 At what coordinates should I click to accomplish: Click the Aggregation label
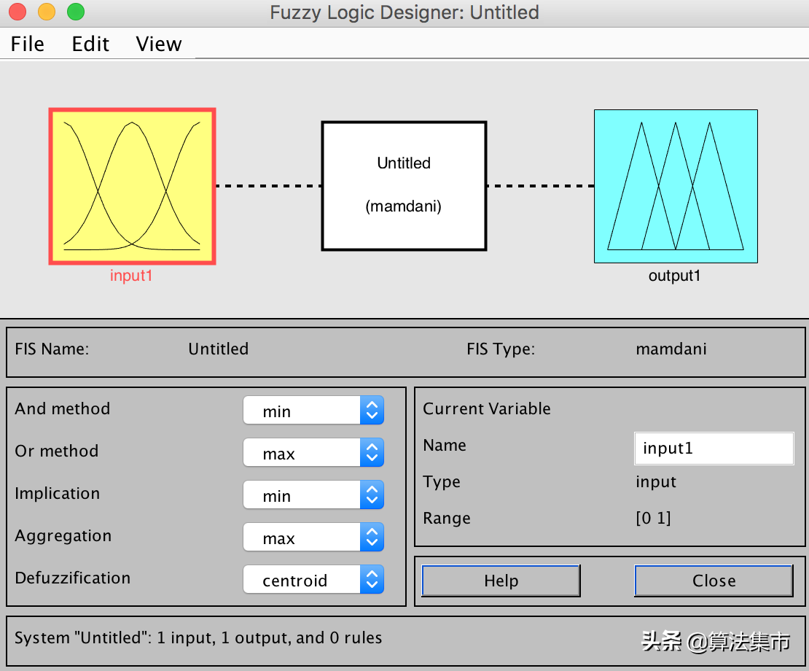click(x=63, y=536)
